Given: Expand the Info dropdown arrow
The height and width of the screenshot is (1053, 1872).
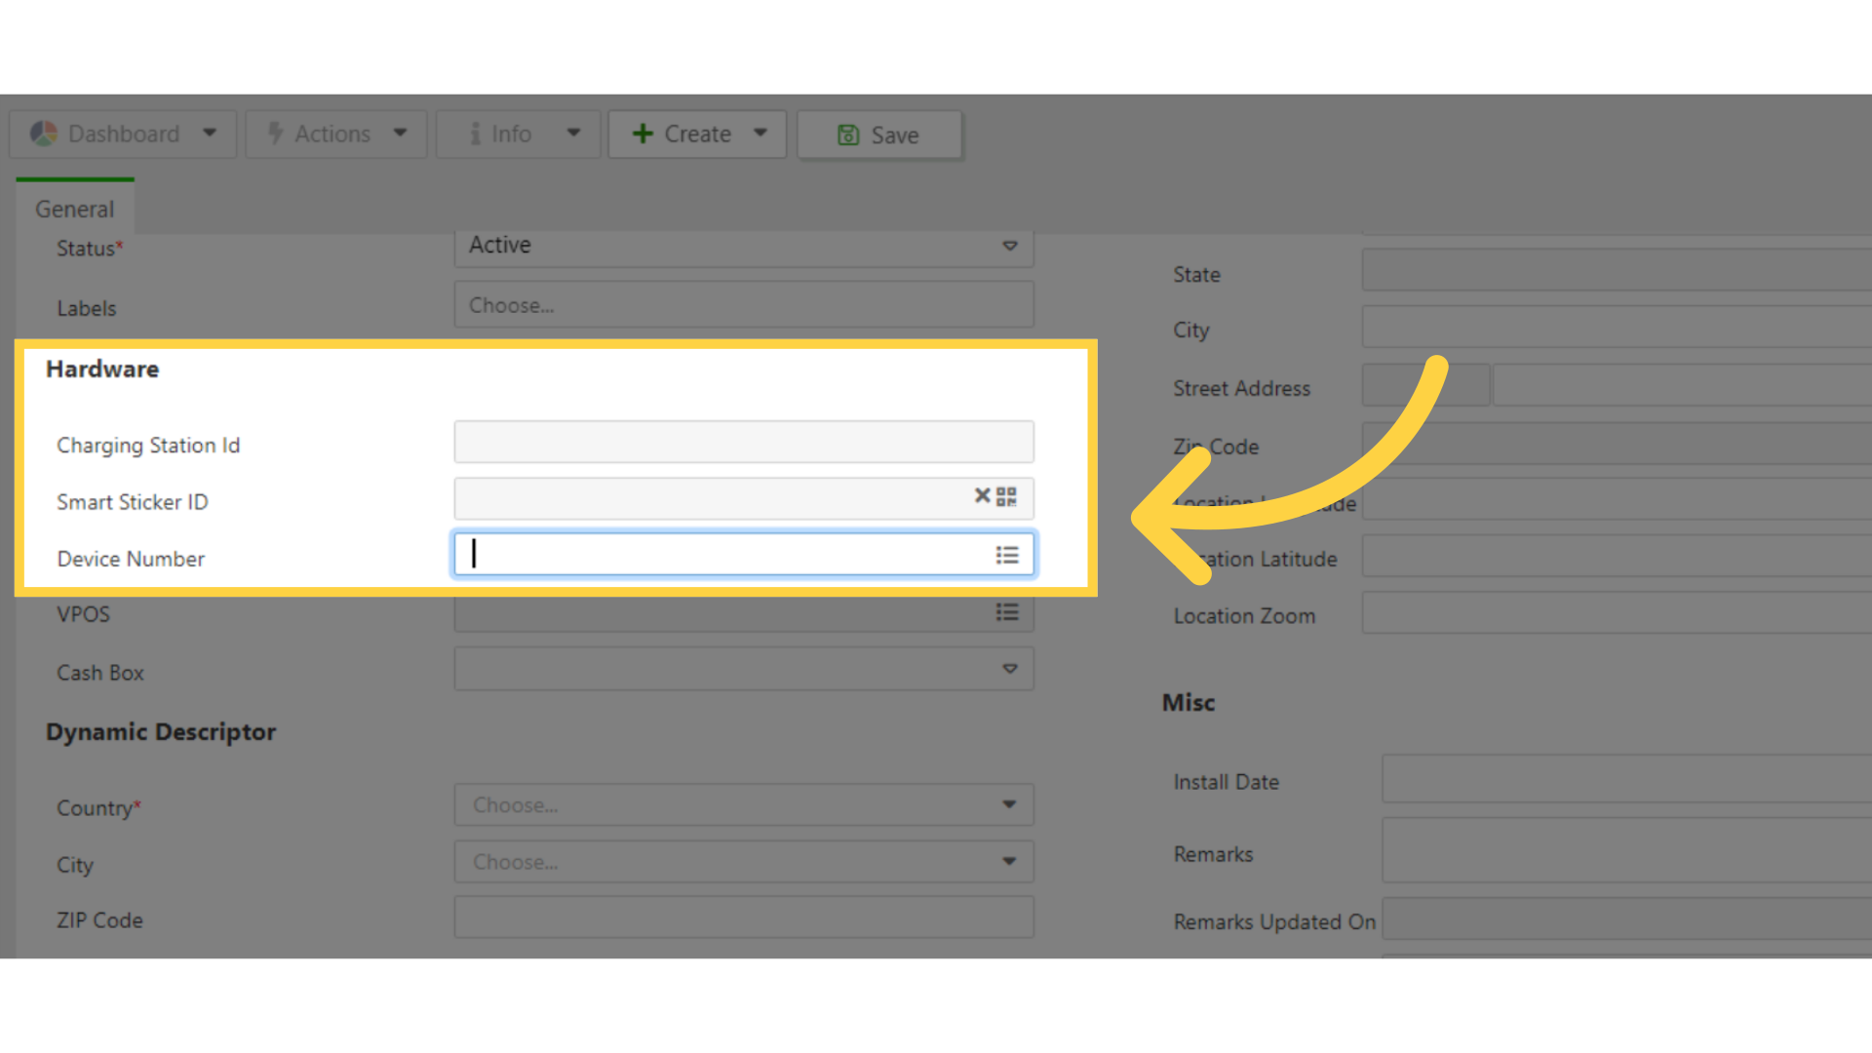Looking at the screenshot, I should click(x=574, y=134).
